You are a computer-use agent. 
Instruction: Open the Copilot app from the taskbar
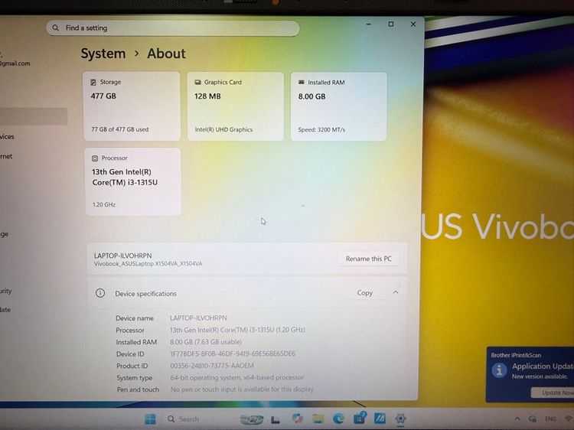click(x=297, y=419)
